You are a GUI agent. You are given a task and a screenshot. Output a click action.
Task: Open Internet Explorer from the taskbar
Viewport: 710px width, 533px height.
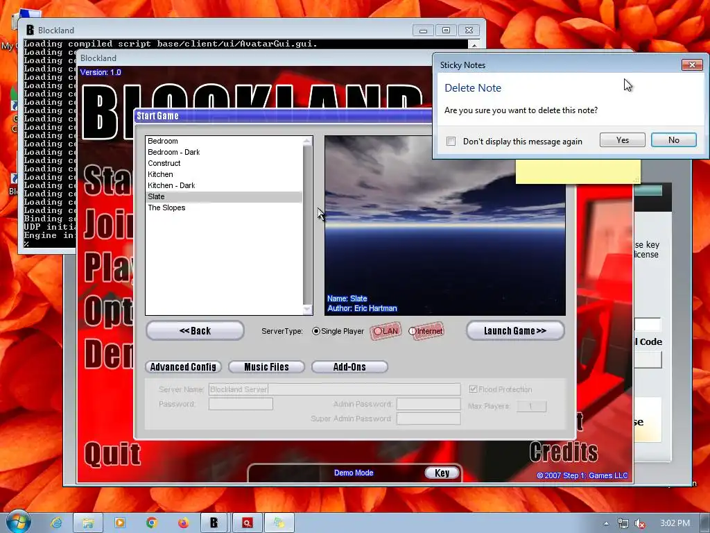pyautogui.click(x=56, y=523)
